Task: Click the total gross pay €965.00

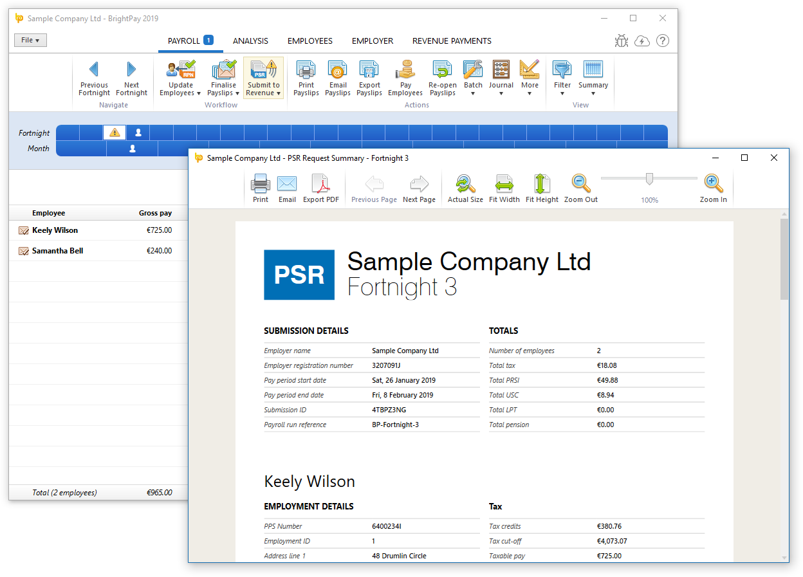Action: [x=159, y=493]
